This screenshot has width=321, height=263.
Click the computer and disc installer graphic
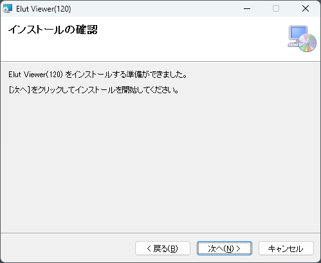pyautogui.click(x=302, y=39)
